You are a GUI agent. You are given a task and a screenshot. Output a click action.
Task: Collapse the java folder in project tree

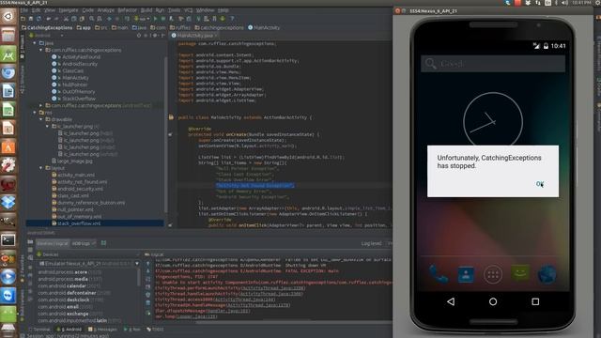tap(35, 43)
